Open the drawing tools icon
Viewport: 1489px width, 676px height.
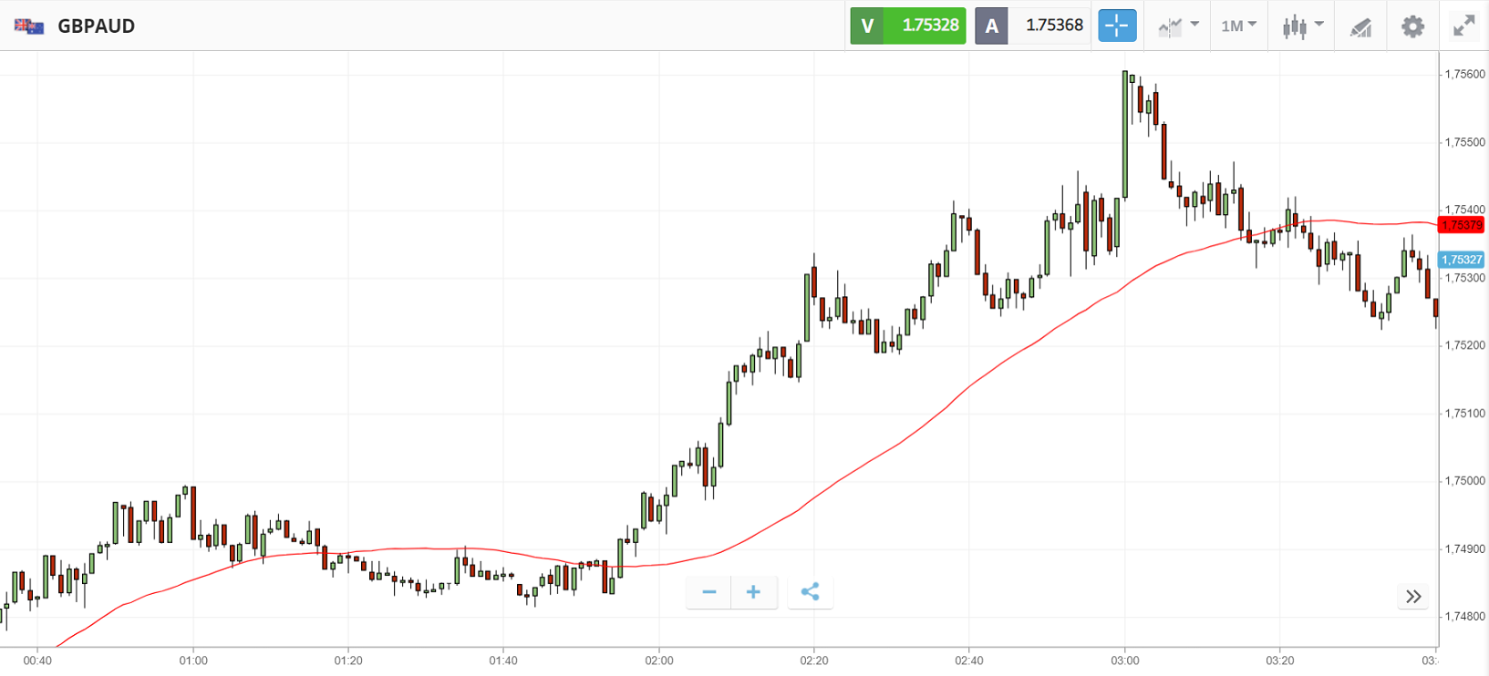tap(1360, 27)
